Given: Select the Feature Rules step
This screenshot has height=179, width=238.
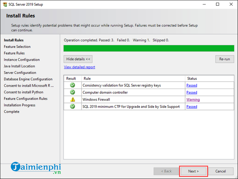Looking at the screenshot, I should click(x=14, y=53).
